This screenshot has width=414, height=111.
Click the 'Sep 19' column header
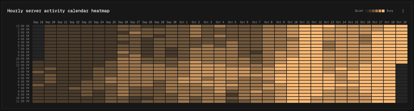coord(38,22)
